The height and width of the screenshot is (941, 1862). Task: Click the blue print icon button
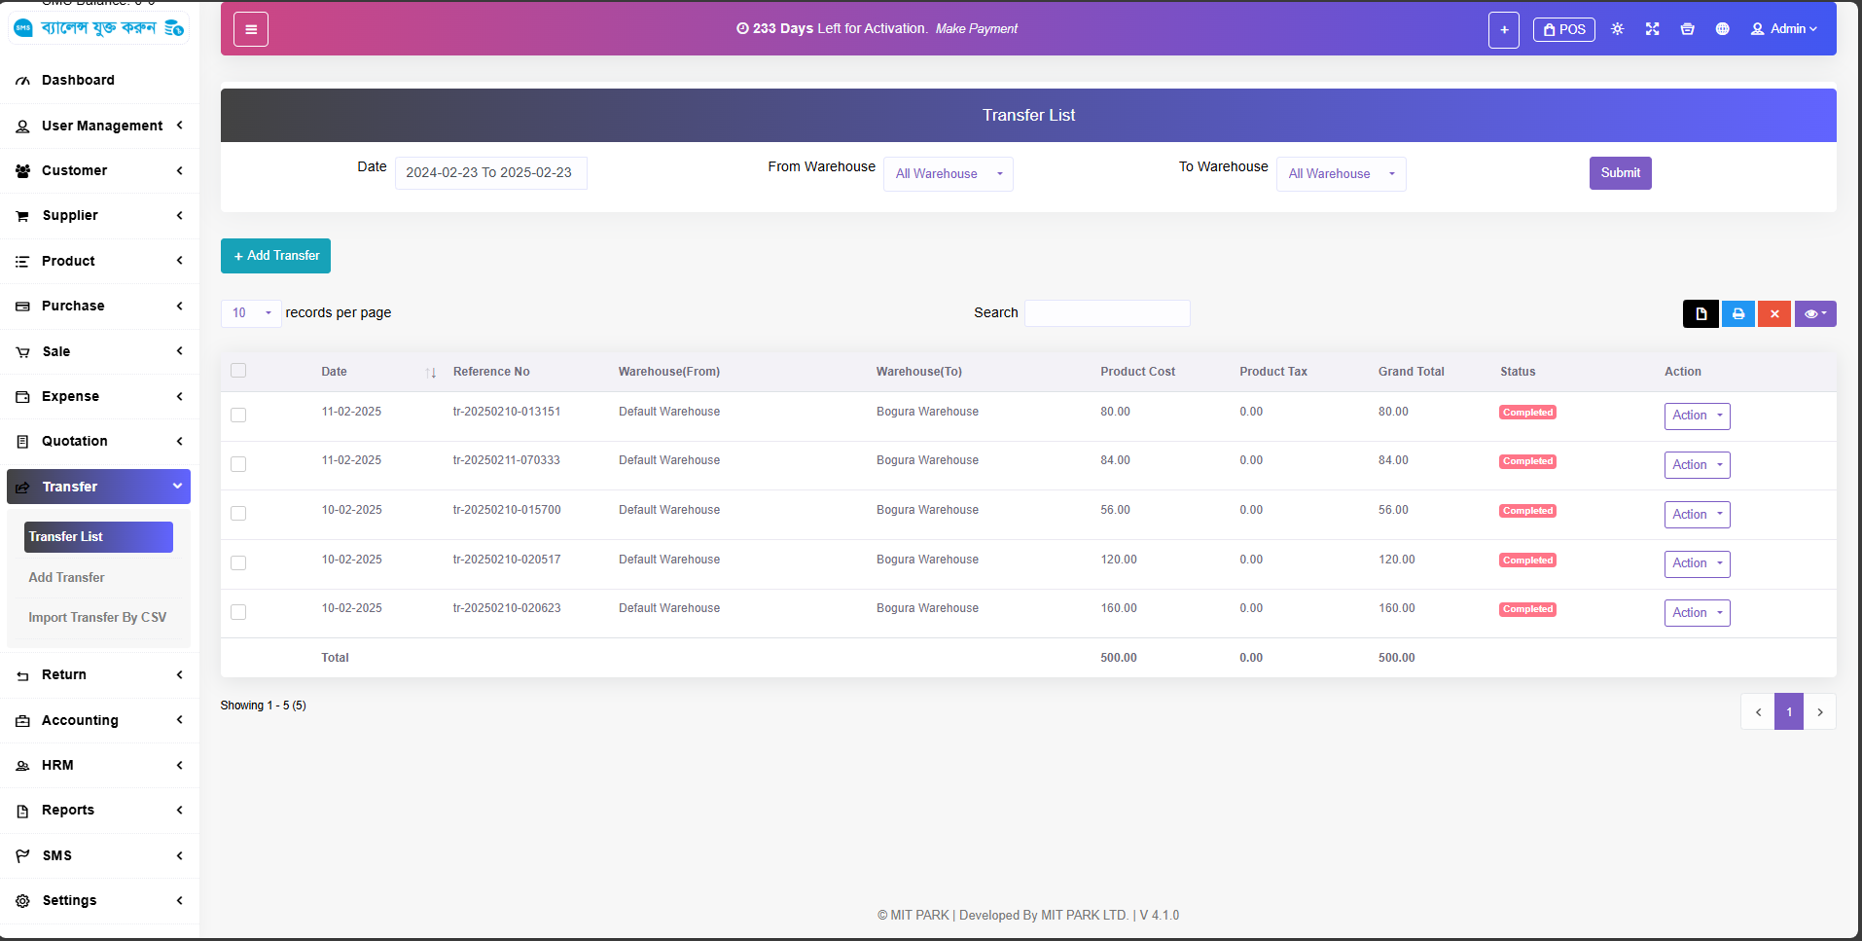coord(1737,313)
